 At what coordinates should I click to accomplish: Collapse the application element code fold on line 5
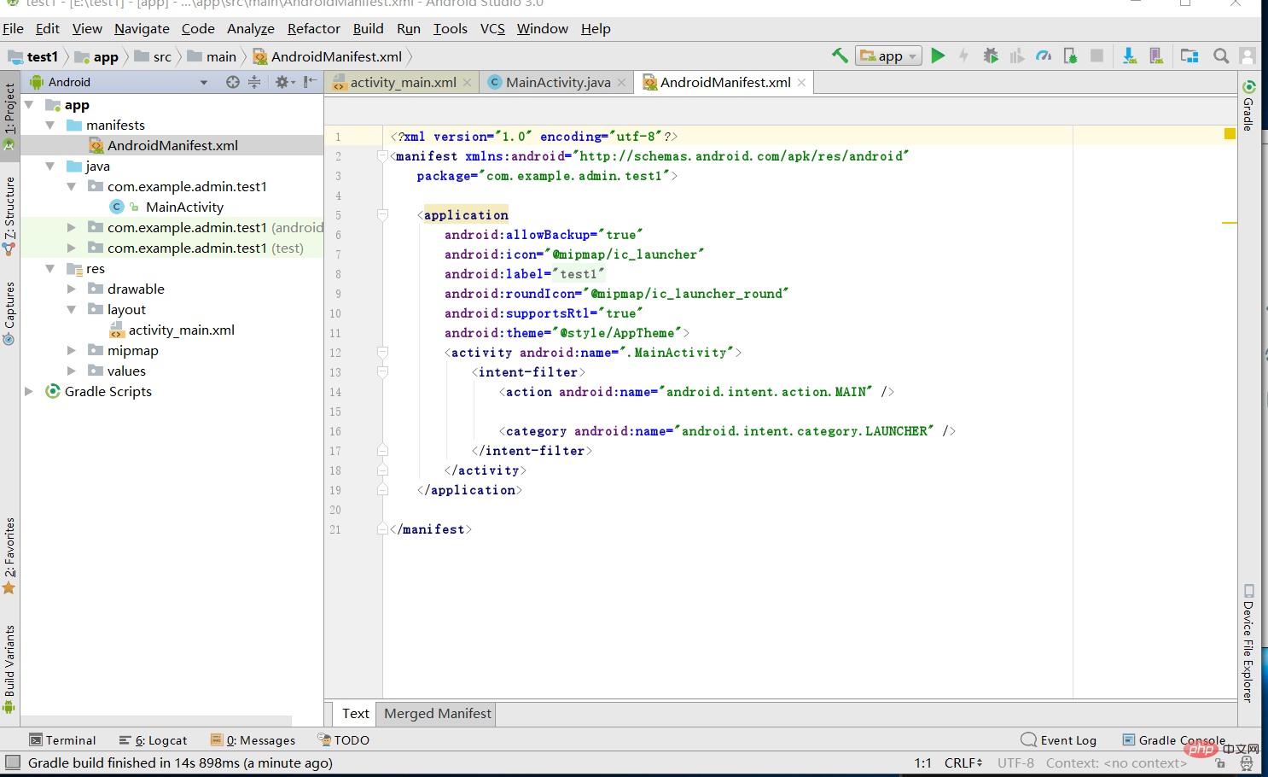(381, 215)
